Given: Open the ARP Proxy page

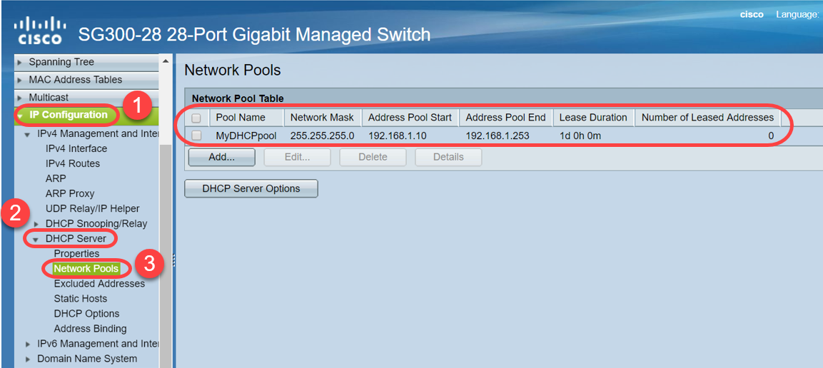Looking at the screenshot, I should pos(70,193).
